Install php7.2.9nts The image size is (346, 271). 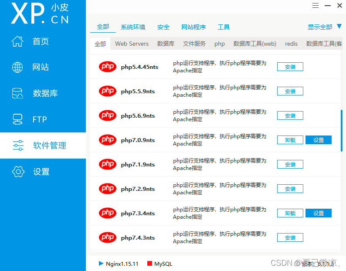tap(290, 189)
